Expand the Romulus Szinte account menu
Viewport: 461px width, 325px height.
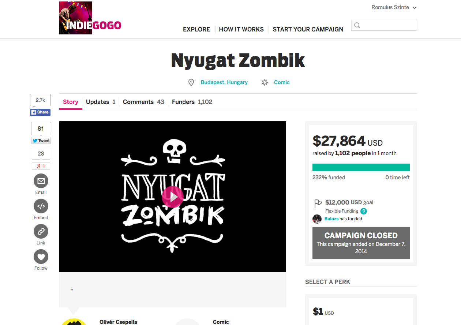pyautogui.click(x=394, y=7)
